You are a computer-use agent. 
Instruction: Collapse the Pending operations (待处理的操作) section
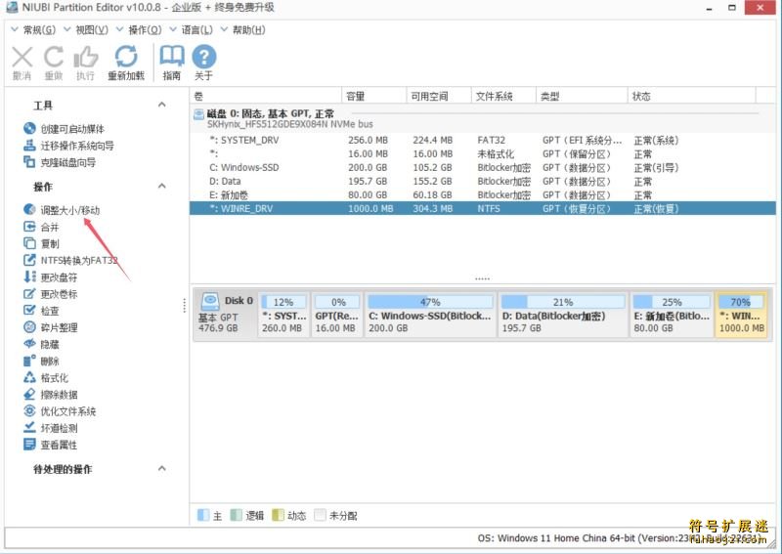tap(161, 468)
